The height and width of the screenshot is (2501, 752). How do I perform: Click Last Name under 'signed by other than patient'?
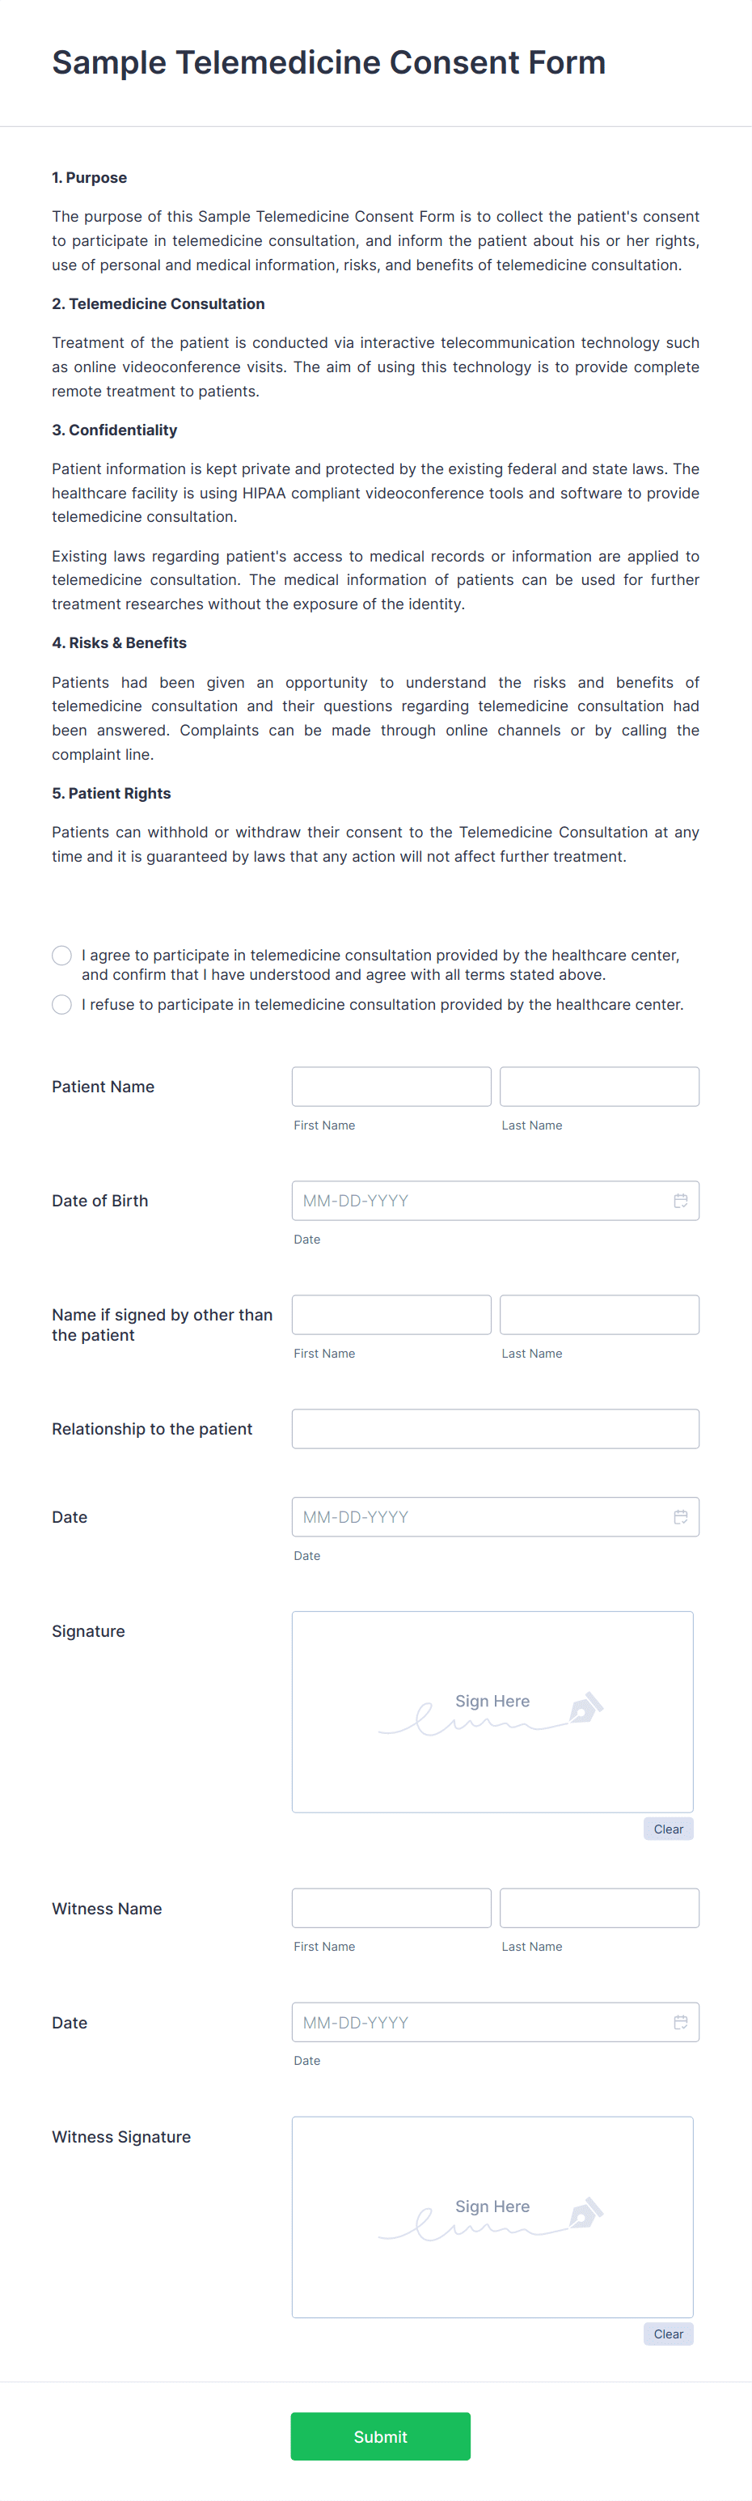pyautogui.click(x=598, y=1313)
